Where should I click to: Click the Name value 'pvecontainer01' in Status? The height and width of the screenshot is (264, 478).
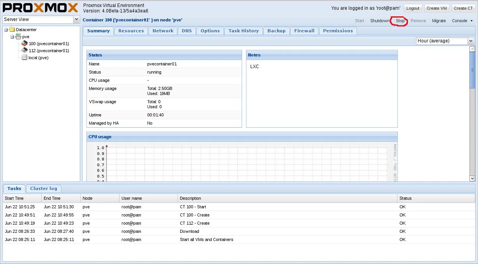pyautogui.click(x=162, y=64)
